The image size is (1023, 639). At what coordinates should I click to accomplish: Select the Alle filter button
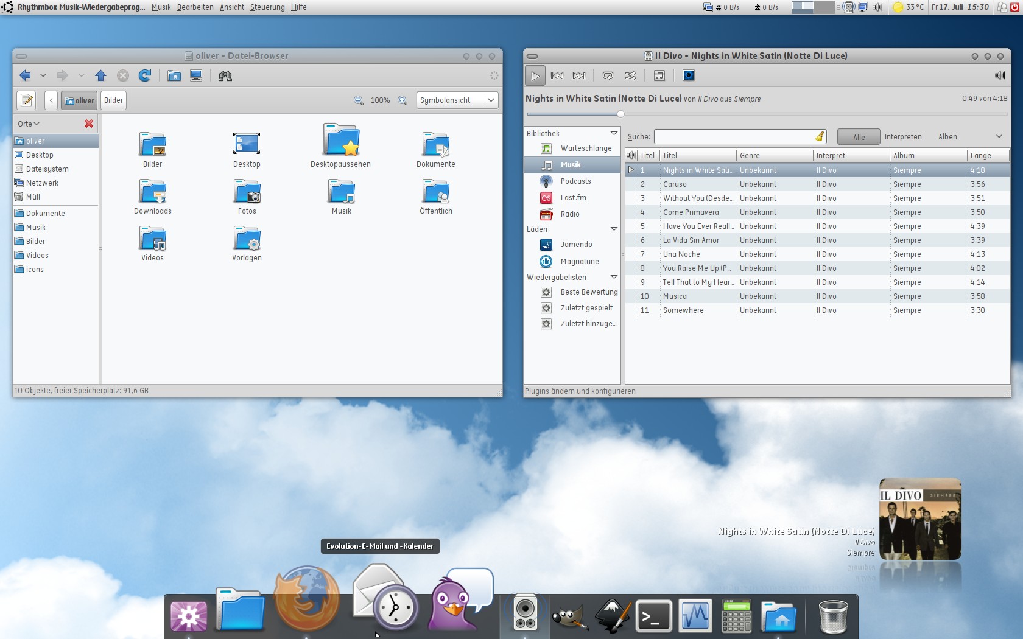click(859, 137)
